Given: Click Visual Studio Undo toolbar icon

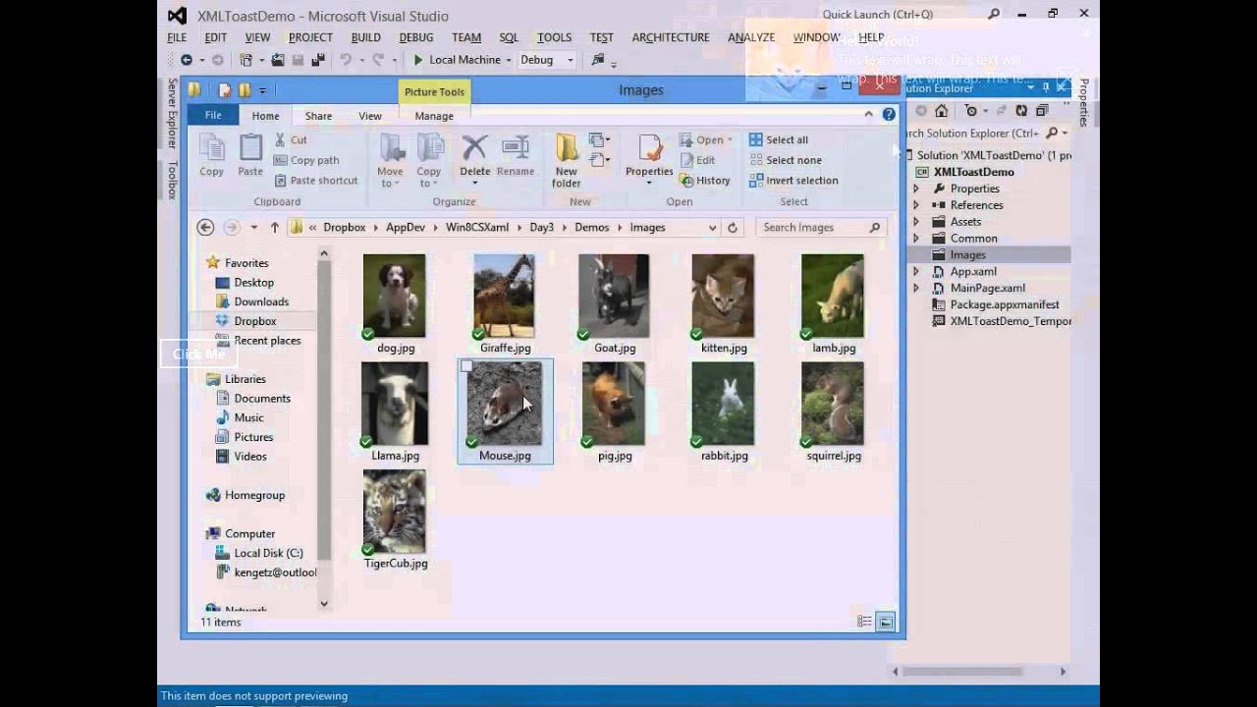Looking at the screenshot, I should [346, 60].
